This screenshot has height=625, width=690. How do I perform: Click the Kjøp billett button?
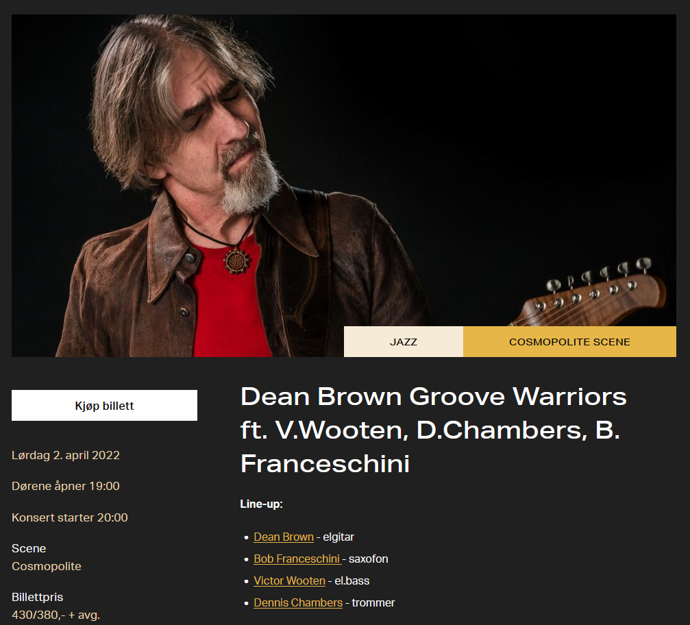[104, 406]
